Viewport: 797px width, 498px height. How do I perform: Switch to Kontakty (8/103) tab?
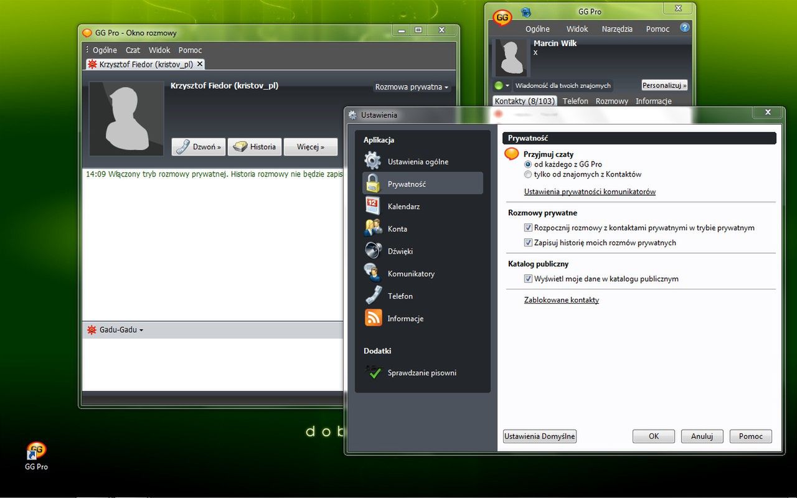click(x=524, y=101)
